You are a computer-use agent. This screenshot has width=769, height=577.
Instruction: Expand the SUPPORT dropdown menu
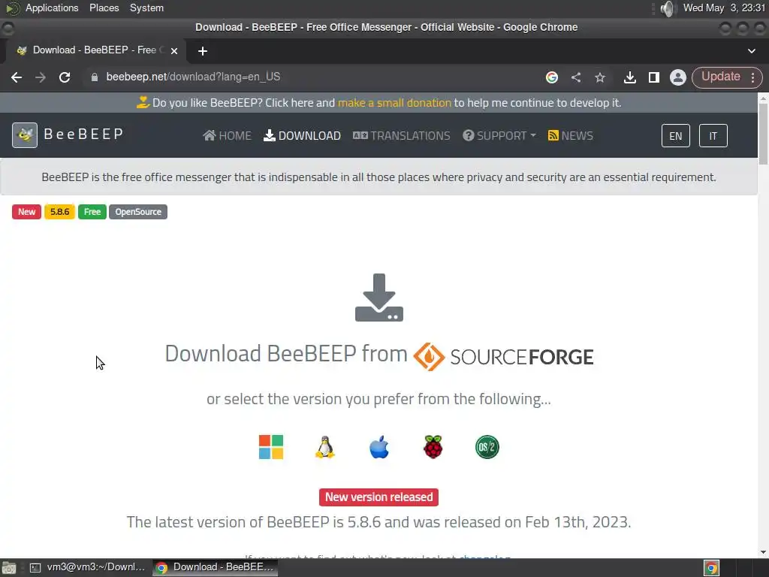499,135
